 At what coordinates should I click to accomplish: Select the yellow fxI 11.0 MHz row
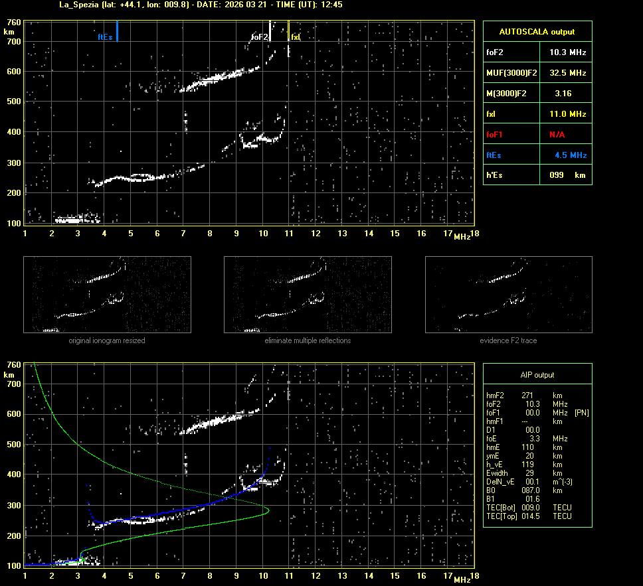pos(537,114)
